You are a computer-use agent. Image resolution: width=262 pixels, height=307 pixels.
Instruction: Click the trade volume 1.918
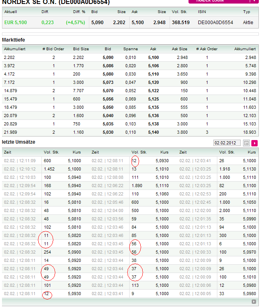pyautogui.click(x=224, y=169)
